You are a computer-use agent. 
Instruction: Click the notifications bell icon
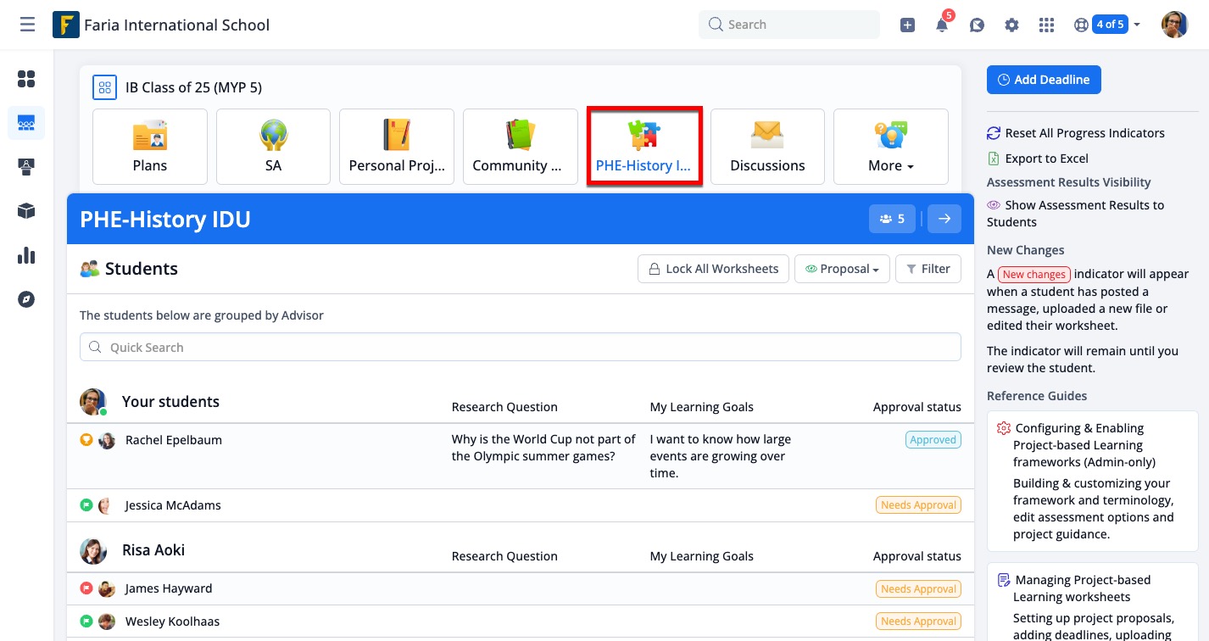click(942, 25)
